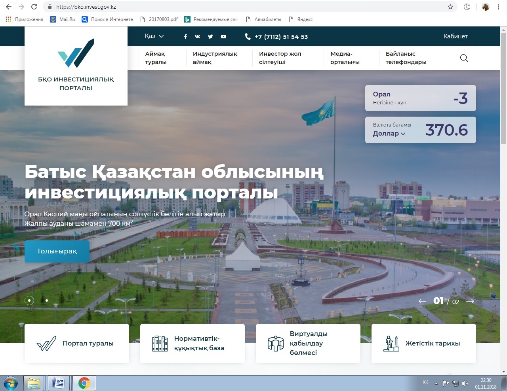
Task: Click the Толығырақ button
Action: 57,251
